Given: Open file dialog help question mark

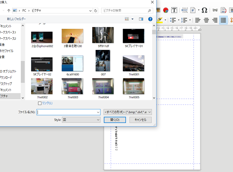Looking at the screenshot, I should (150, 19).
